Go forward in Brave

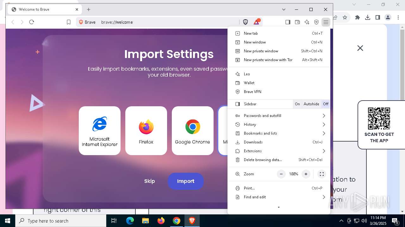point(22,22)
